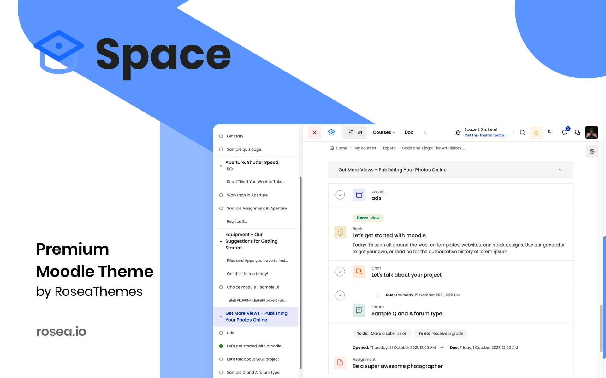Click the Moodle graduation cap icon
The image size is (606, 378).
tap(332, 132)
